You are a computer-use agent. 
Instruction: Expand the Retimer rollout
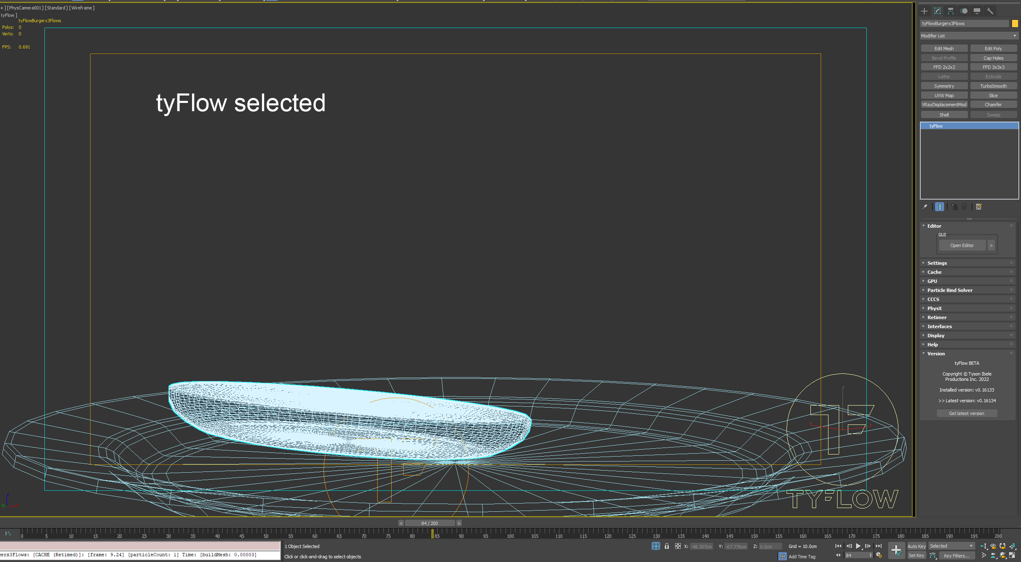point(937,317)
